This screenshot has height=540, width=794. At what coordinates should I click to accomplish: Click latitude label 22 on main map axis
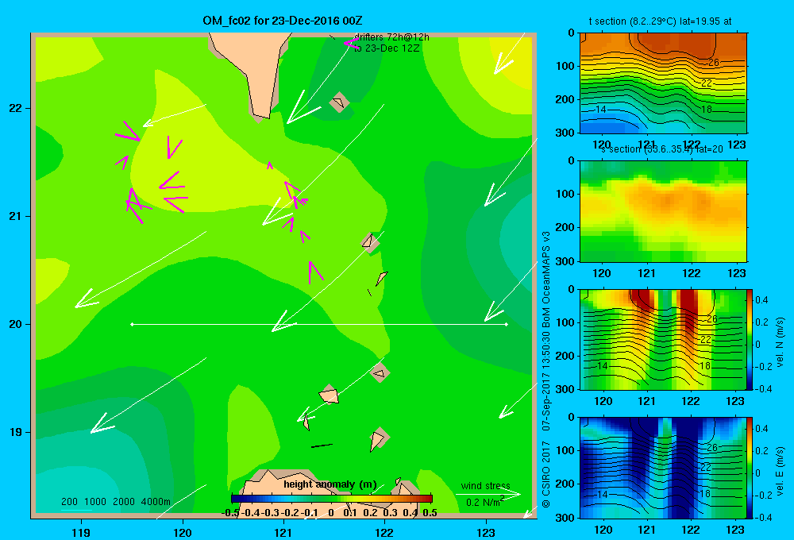[x=16, y=109]
